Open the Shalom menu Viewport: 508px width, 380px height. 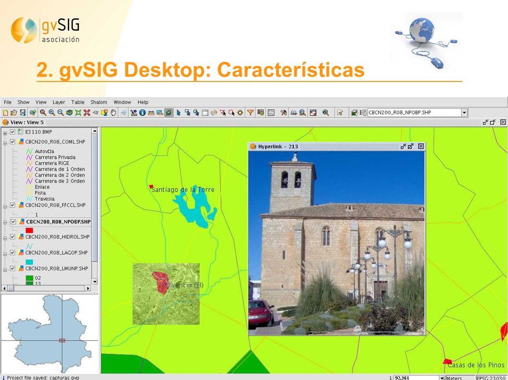click(x=98, y=102)
